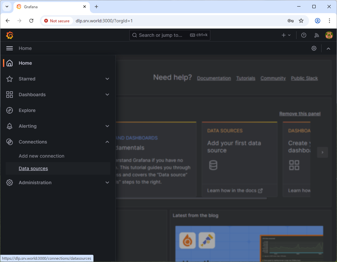Image resolution: width=337 pixels, height=262 pixels.
Task: Toggle the hamburger navigation menu
Action: click(x=10, y=48)
